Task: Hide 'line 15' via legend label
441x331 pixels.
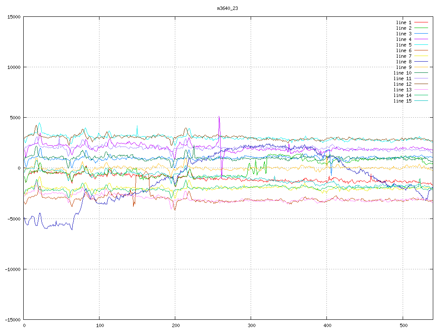Action: tap(402, 101)
